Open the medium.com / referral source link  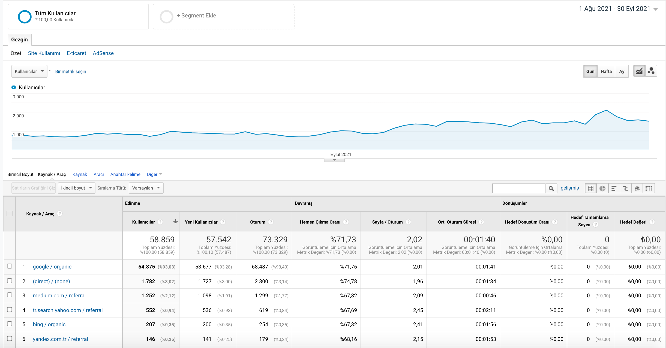coord(59,296)
